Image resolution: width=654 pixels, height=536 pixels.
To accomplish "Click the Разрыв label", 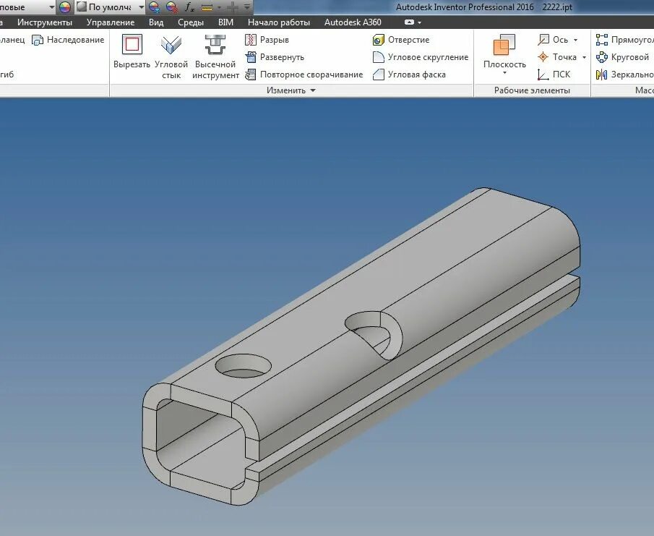I will tap(275, 40).
